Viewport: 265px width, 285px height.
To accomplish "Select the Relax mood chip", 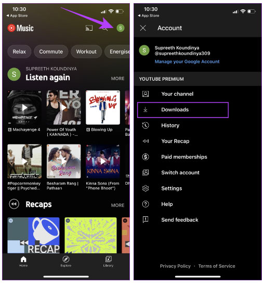I will (x=19, y=51).
